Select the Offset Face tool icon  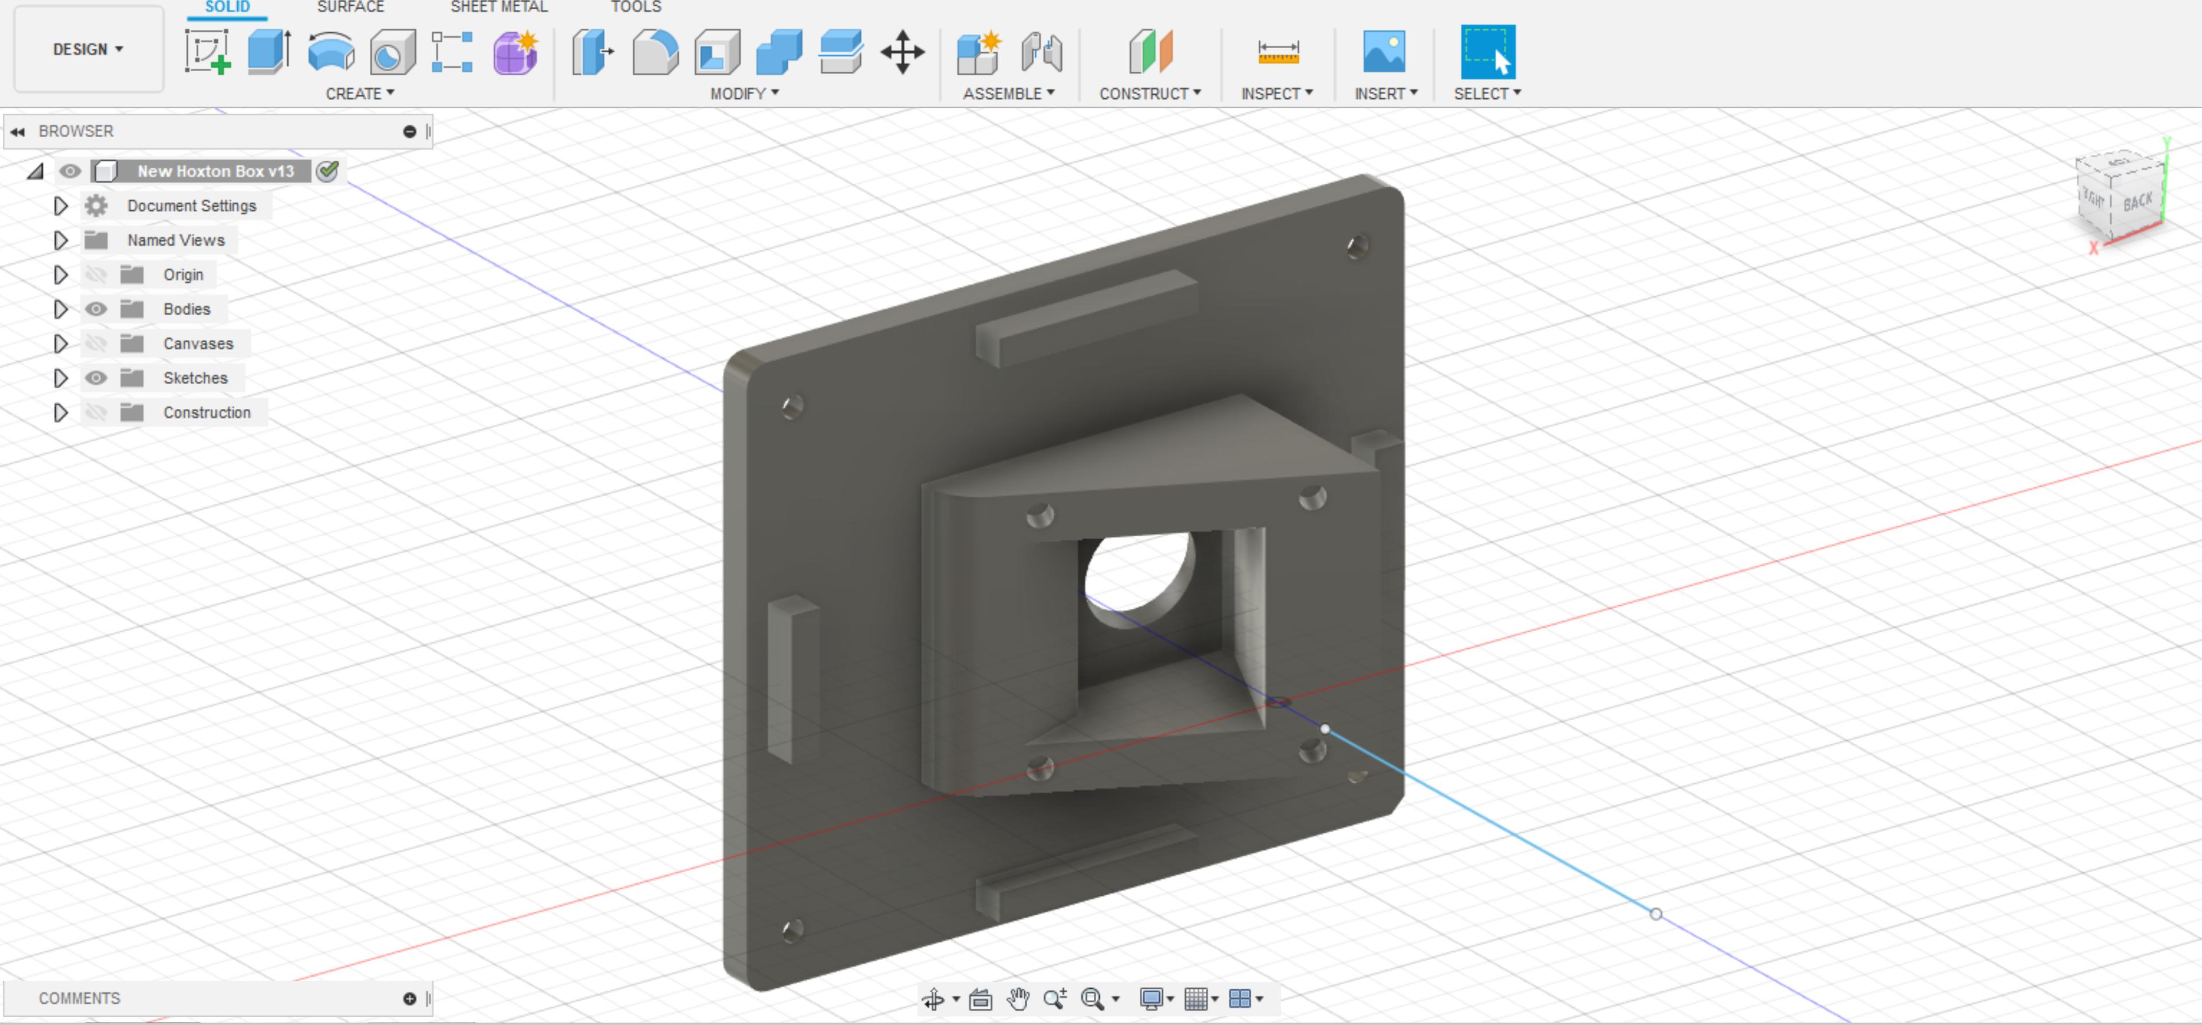coord(841,52)
